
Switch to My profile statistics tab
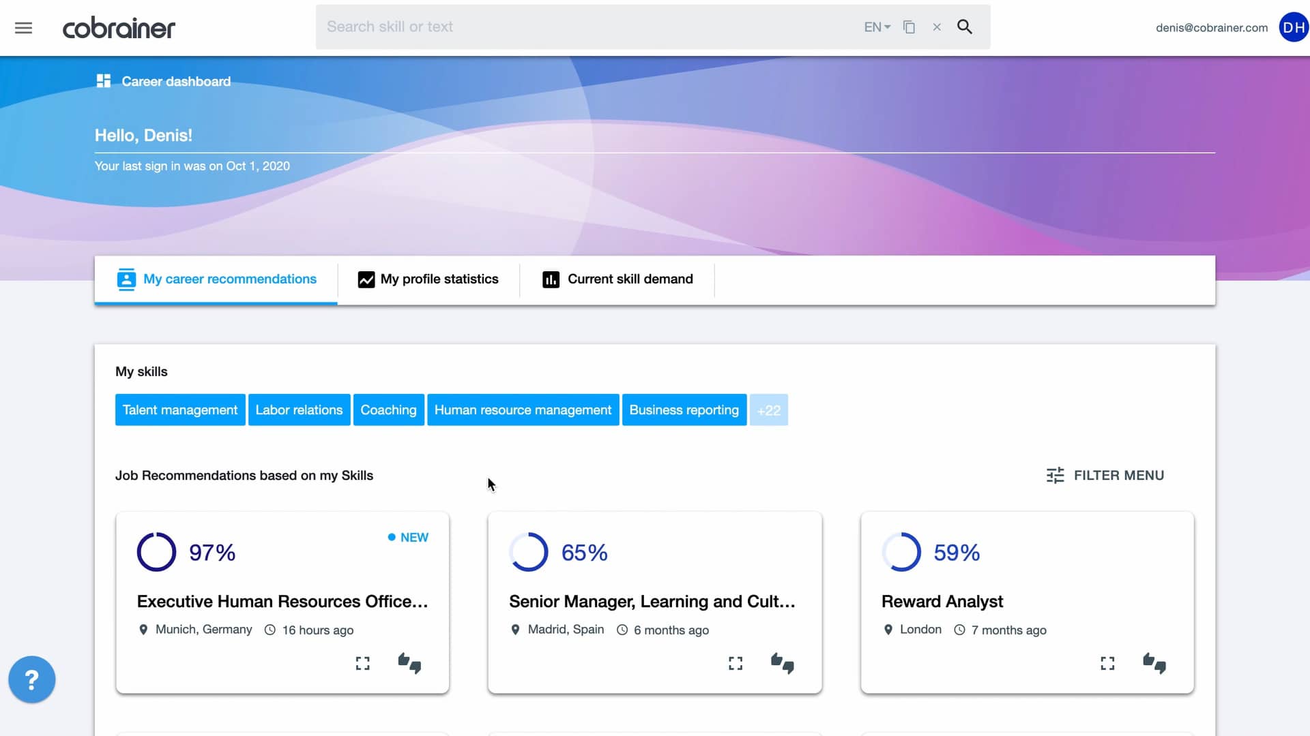coord(428,279)
